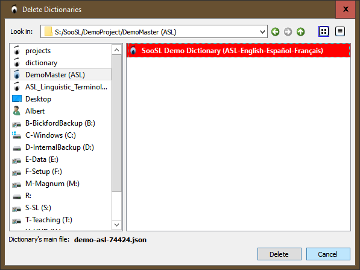The image size is (360, 270).
Task: Click the Delete button
Action: pyautogui.click(x=279, y=254)
